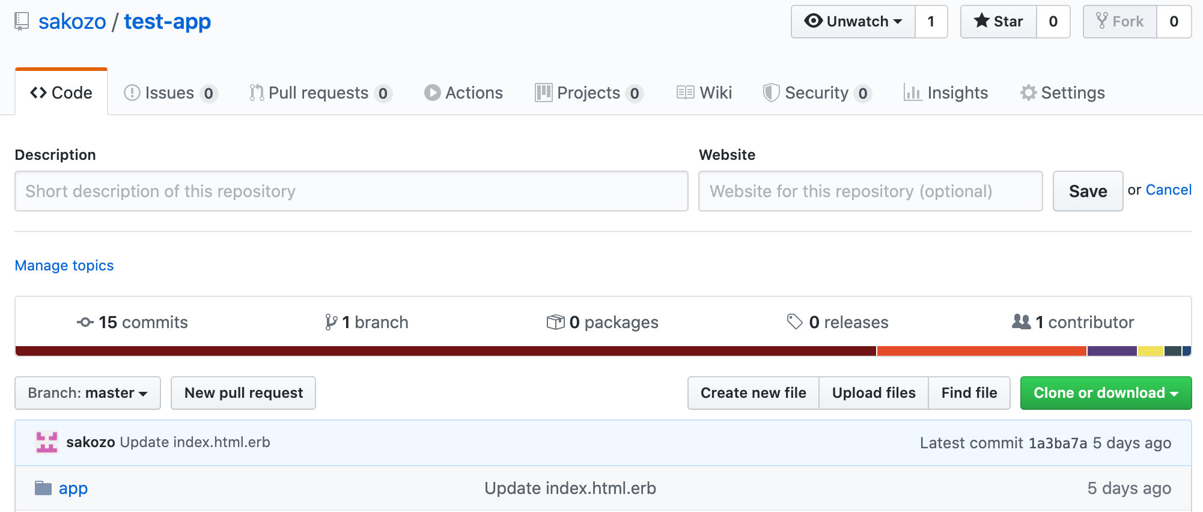Click the contributors people icon
Screen dimensions: 1203x512
(x=1021, y=322)
